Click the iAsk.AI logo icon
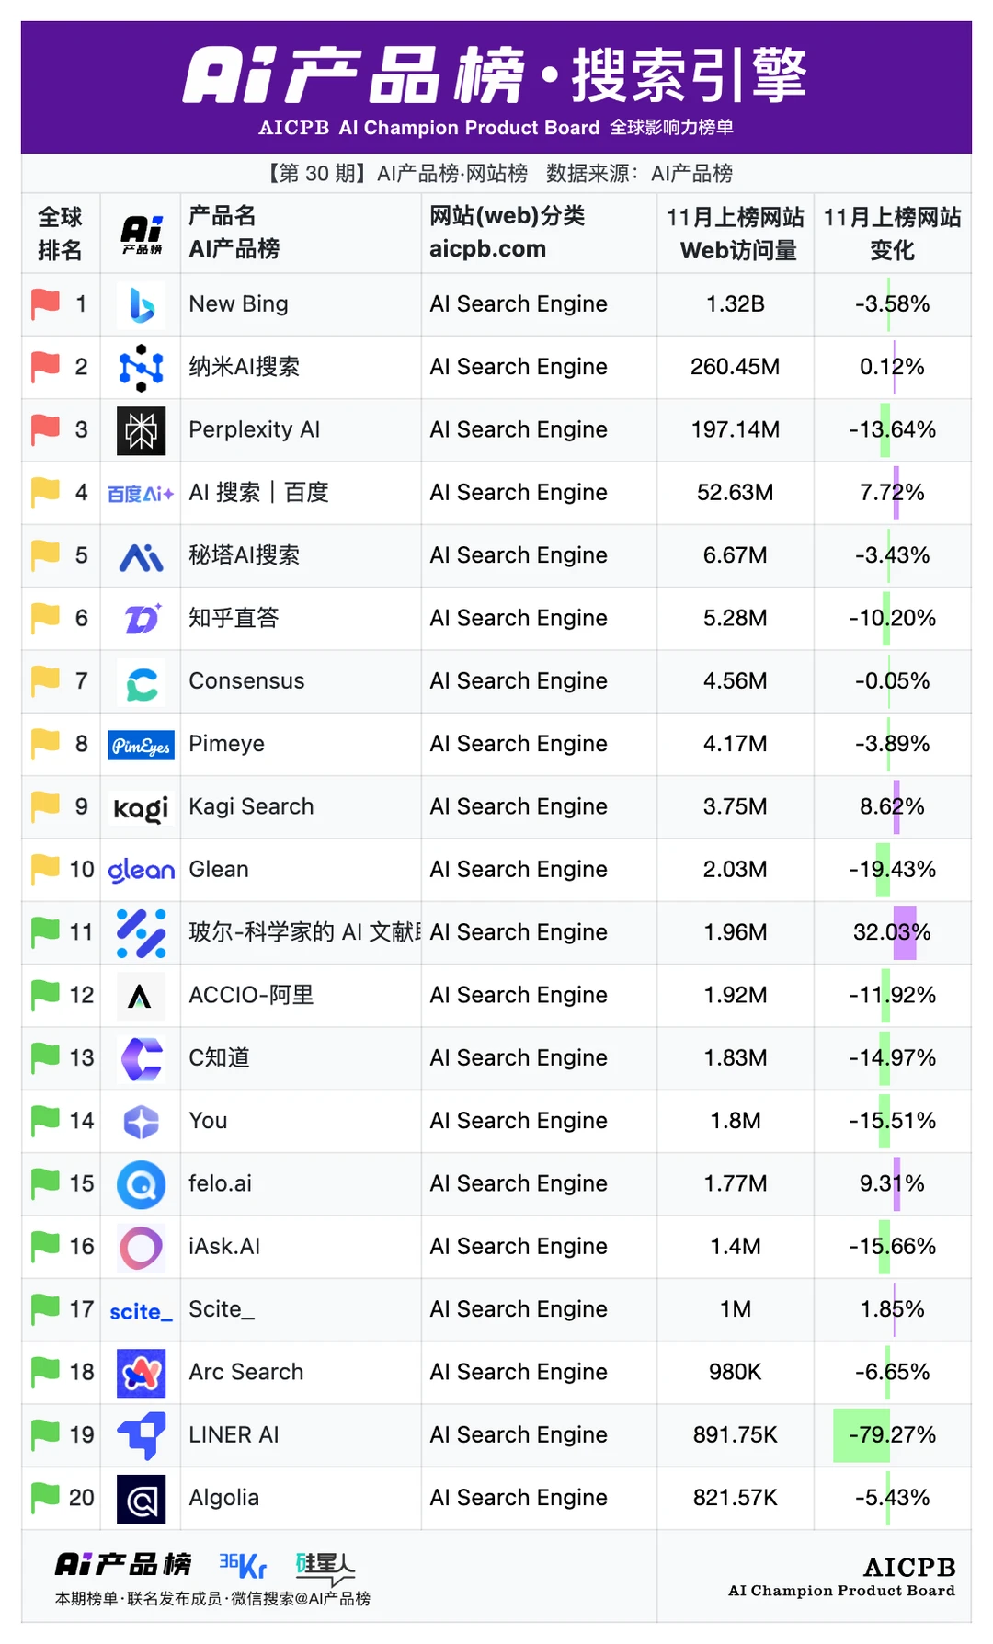993x1644 pixels. 142,1248
